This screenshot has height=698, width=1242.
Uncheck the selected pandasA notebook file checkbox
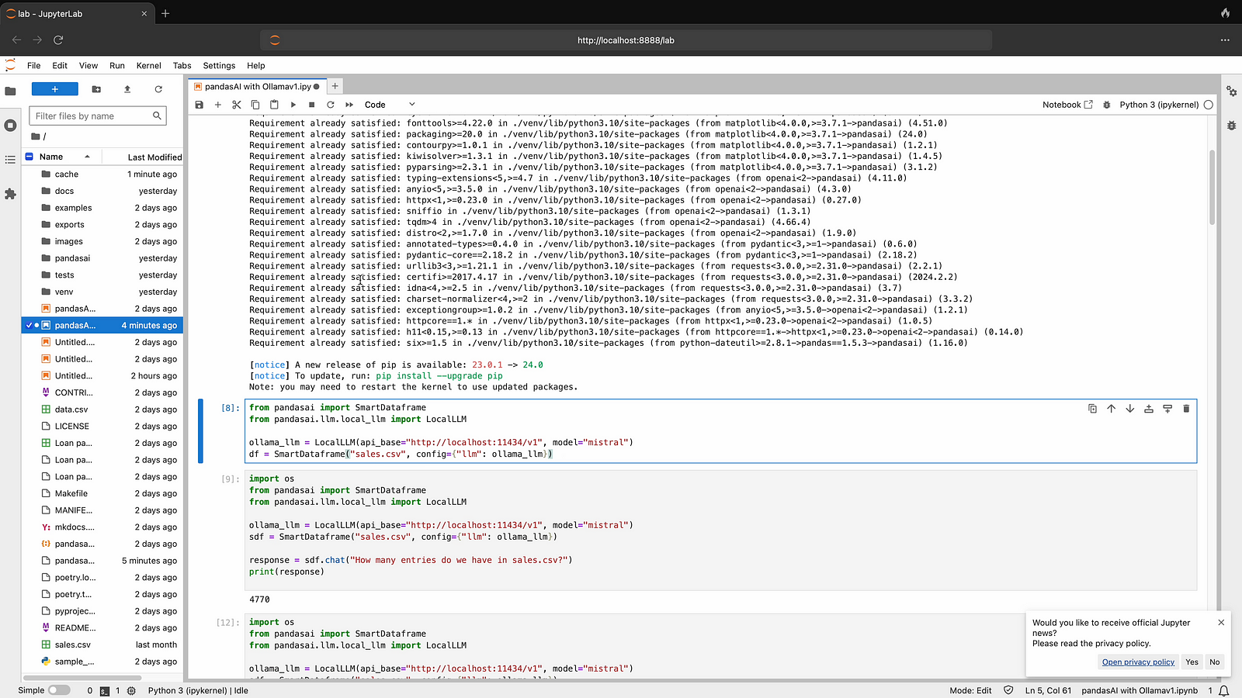click(x=29, y=326)
